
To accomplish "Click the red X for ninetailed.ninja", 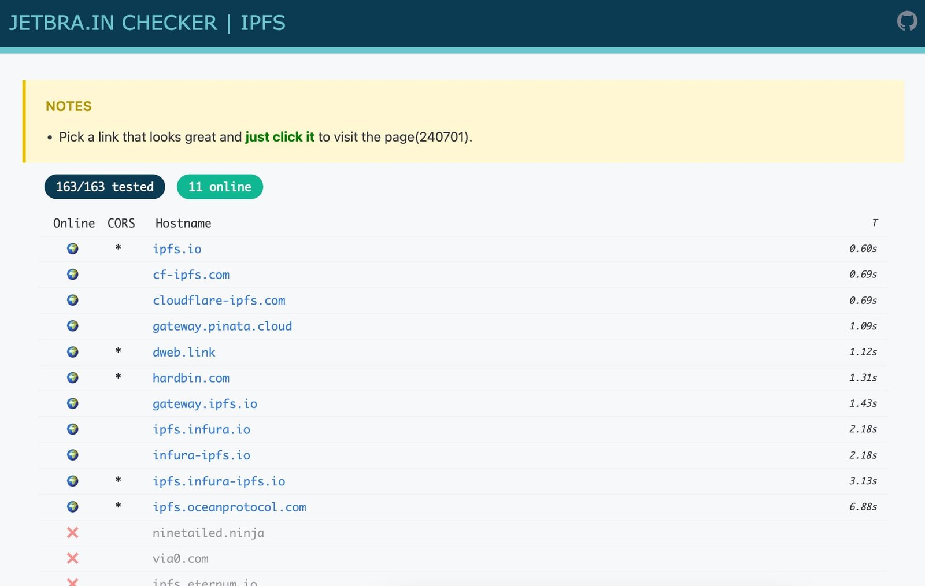I will 73,532.
